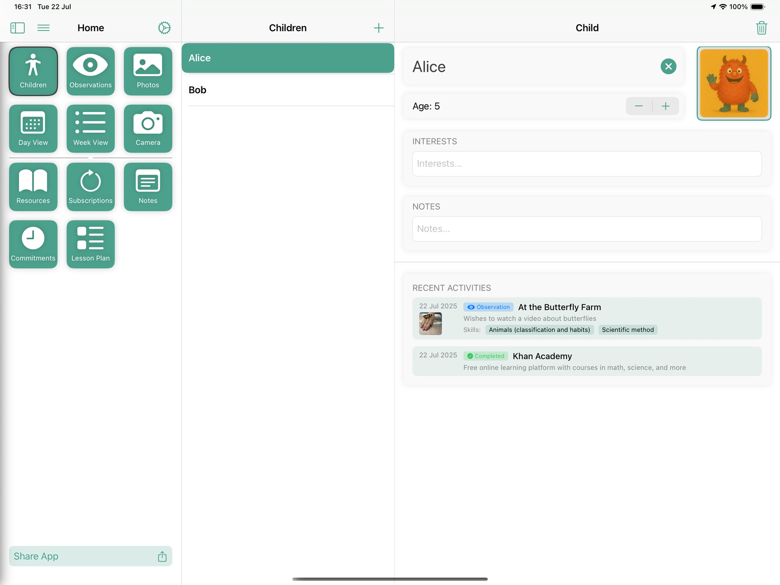Open the Day View calendar
Viewport: 780px width, 585px height.
click(x=33, y=129)
